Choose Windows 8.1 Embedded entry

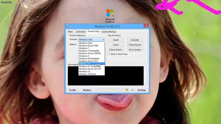(x=92, y=66)
